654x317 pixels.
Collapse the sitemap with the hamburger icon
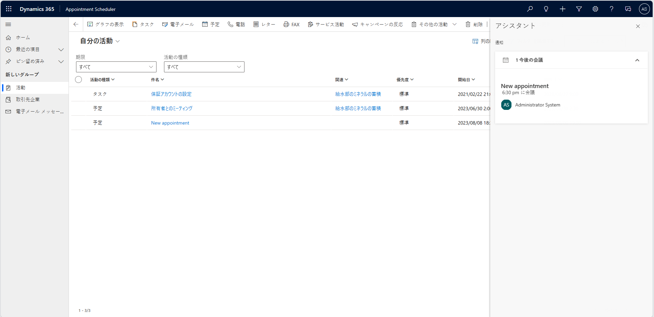click(x=8, y=24)
